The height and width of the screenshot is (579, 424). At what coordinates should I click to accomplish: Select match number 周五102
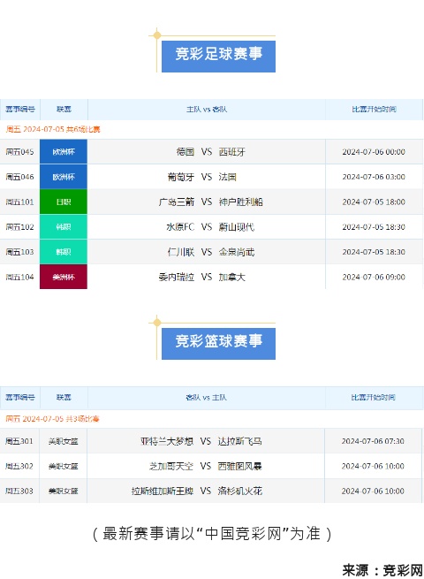[19, 226]
